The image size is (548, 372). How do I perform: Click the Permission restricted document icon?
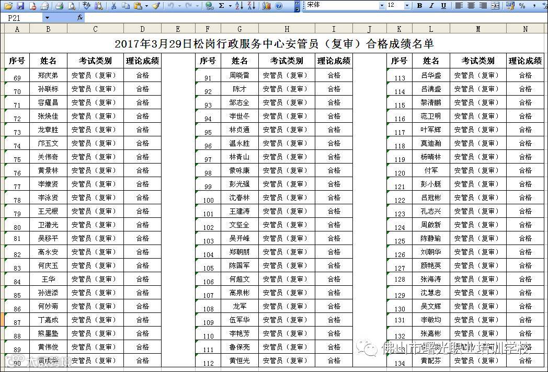tap(32, 6)
